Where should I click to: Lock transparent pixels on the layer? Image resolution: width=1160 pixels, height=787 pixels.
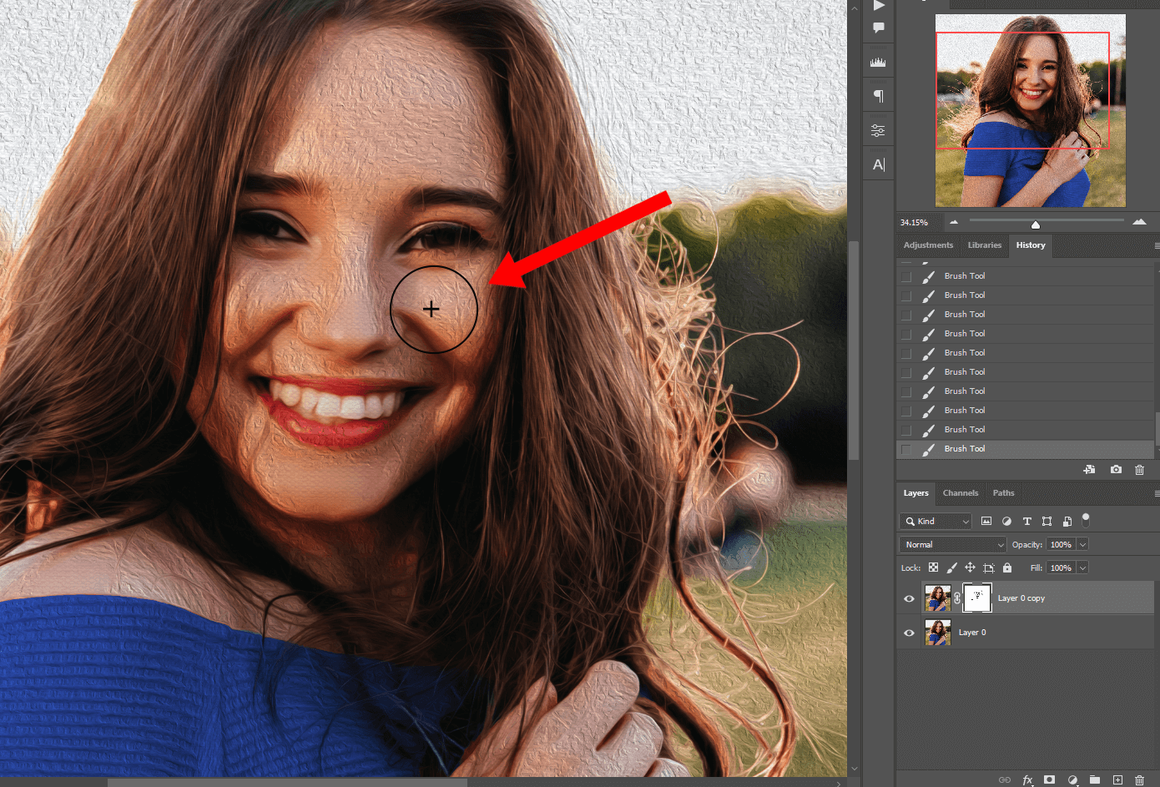(x=934, y=567)
